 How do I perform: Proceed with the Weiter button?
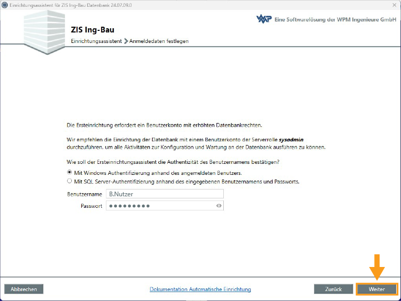[376, 289]
